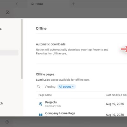Sort by Page name column header
127x127 pixels.
pyautogui.click(x=45, y=95)
